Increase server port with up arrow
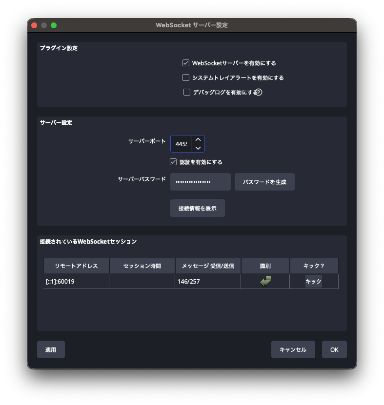The width and height of the screenshot is (384, 405). 198,139
